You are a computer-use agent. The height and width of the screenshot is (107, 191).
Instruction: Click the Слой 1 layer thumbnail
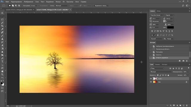pyautogui.click(x=155, y=79)
